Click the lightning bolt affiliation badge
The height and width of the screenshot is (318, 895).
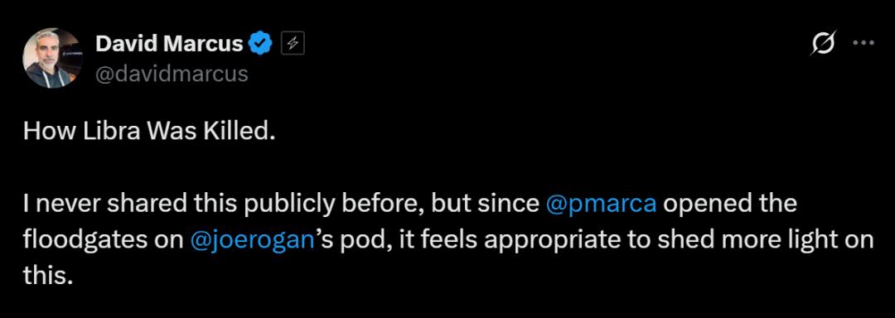tap(293, 43)
